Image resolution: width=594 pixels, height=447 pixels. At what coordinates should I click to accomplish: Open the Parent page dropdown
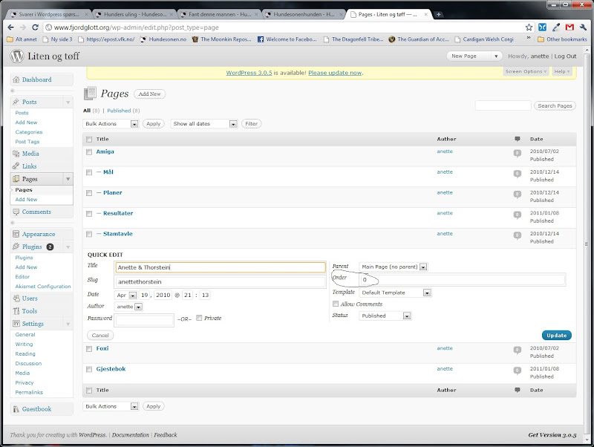click(394, 267)
